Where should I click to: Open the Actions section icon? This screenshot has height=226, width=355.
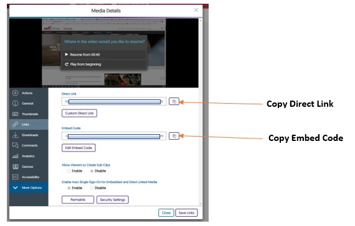pyautogui.click(x=15, y=93)
